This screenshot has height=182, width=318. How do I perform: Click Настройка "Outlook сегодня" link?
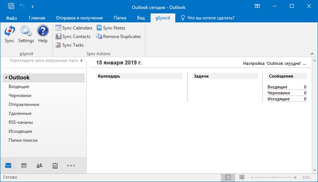coord(274,63)
